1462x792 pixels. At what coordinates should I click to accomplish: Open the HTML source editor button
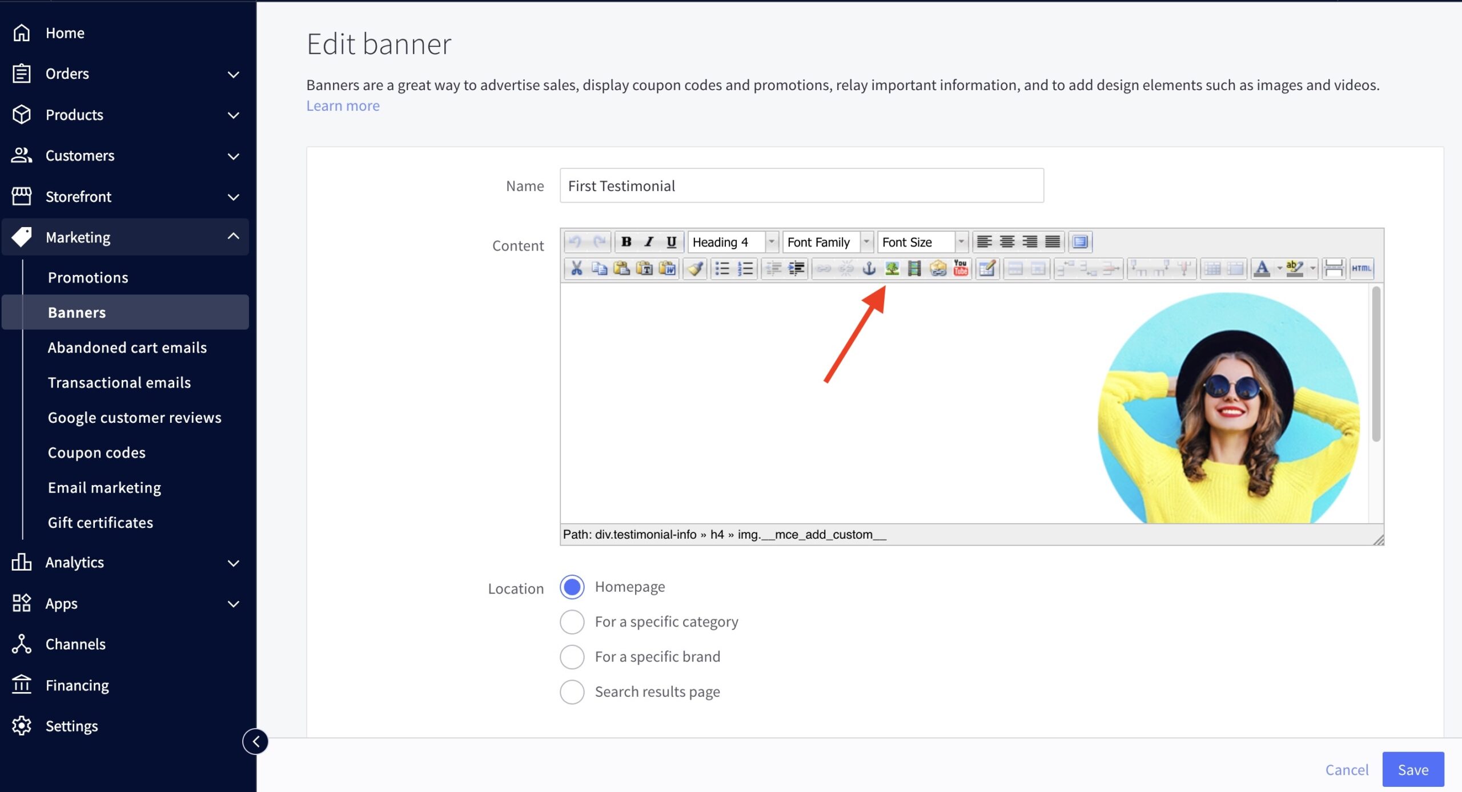coord(1361,268)
